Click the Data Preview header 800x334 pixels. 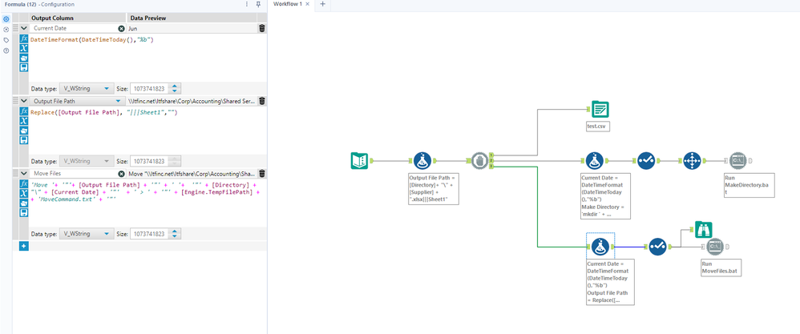click(148, 18)
